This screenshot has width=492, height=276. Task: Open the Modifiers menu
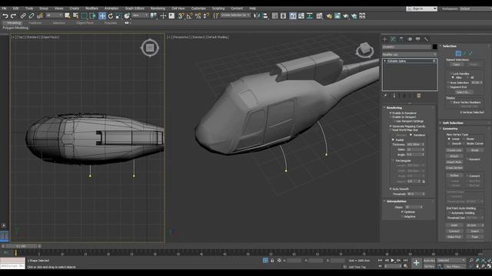91,8
